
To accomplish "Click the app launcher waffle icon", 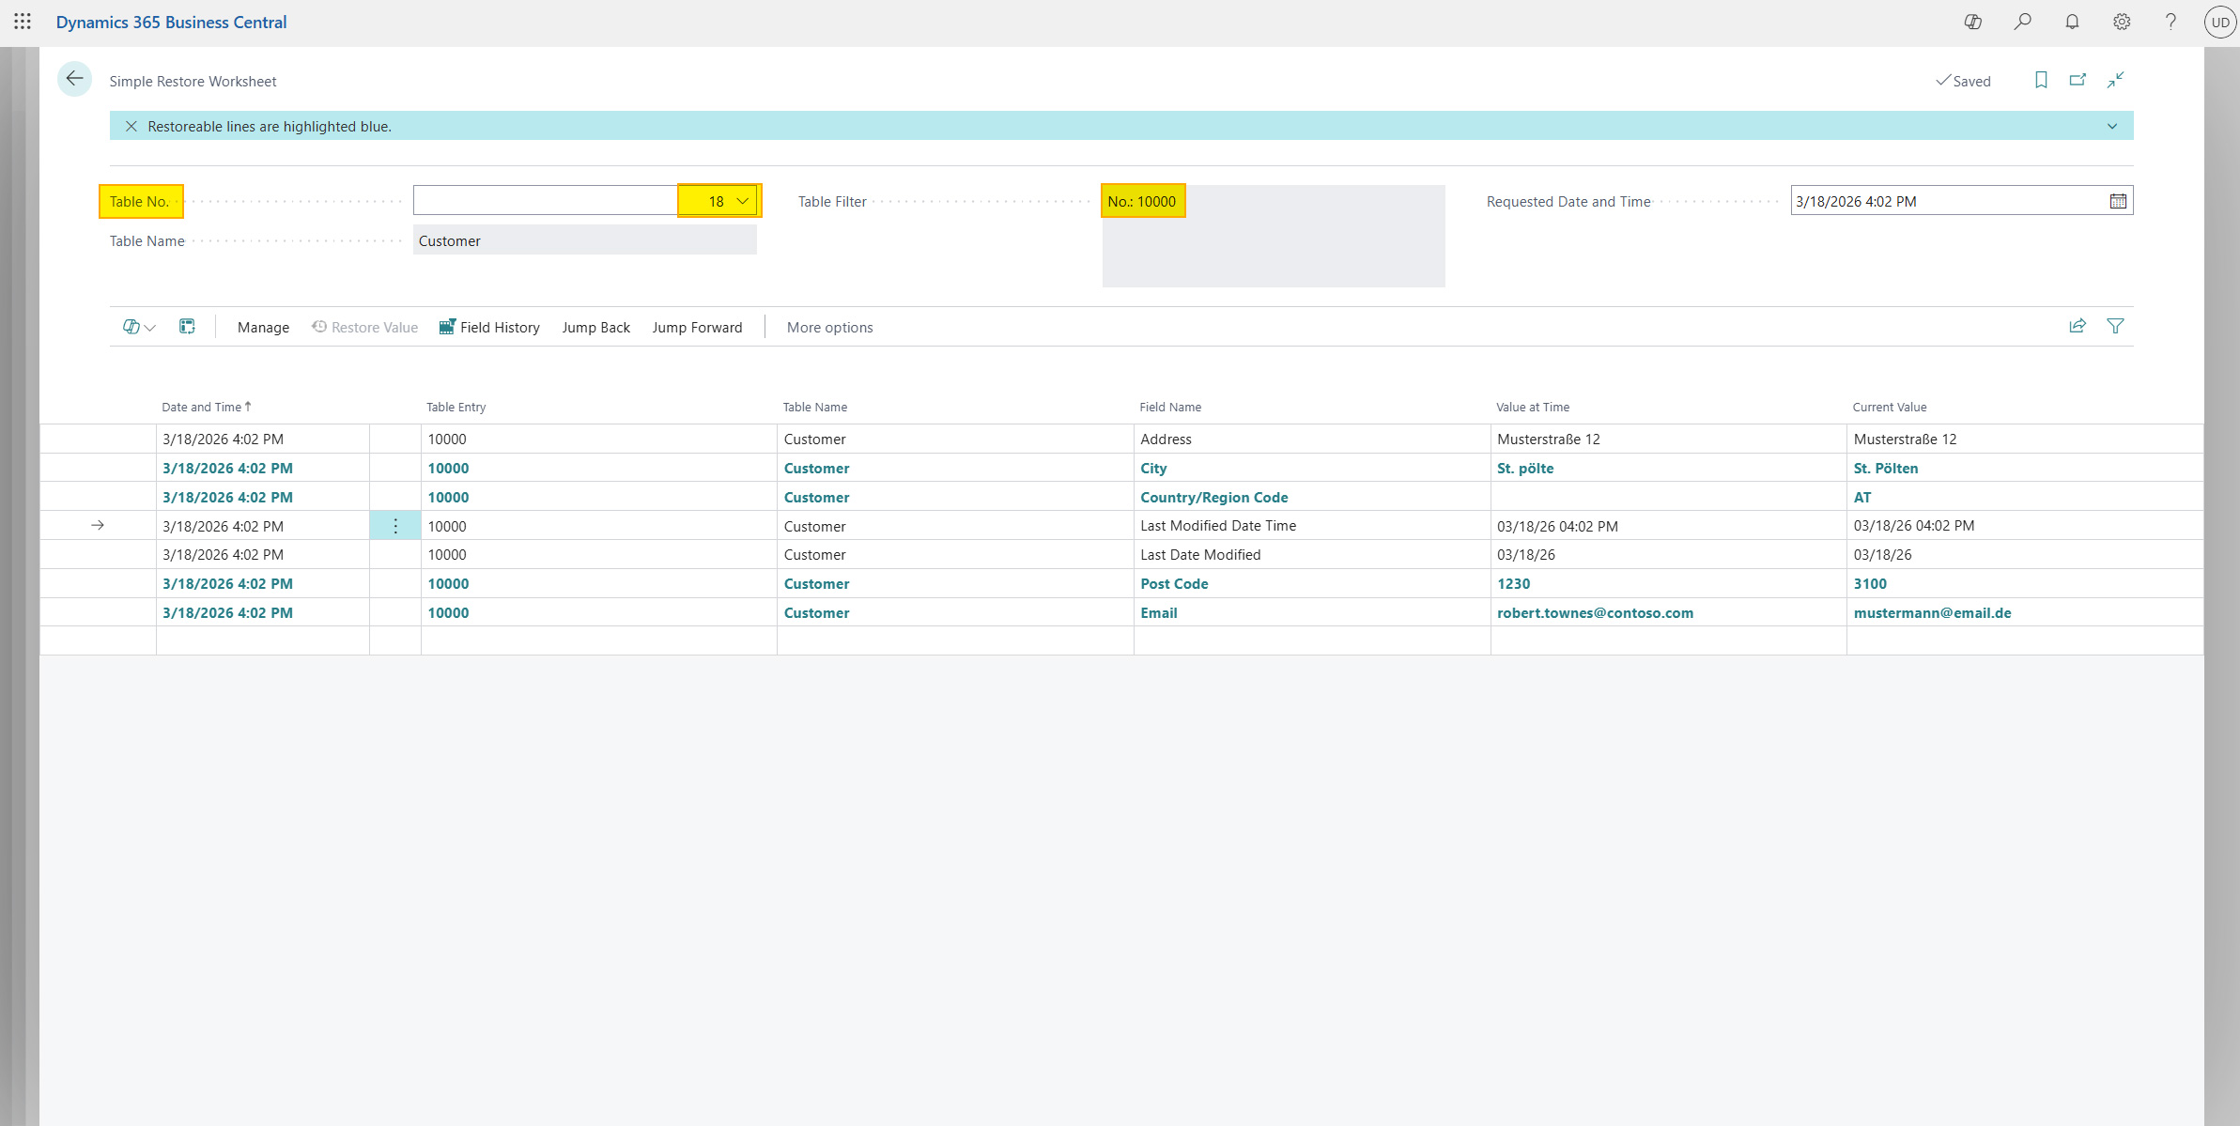I will [x=23, y=22].
